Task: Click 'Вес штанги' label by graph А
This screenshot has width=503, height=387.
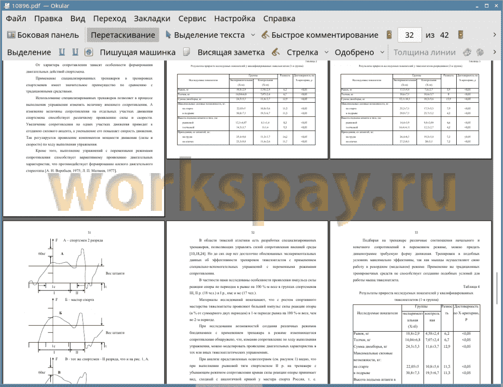Action: [115, 273]
